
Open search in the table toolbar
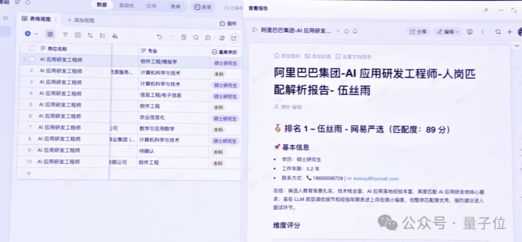click(196, 37)
